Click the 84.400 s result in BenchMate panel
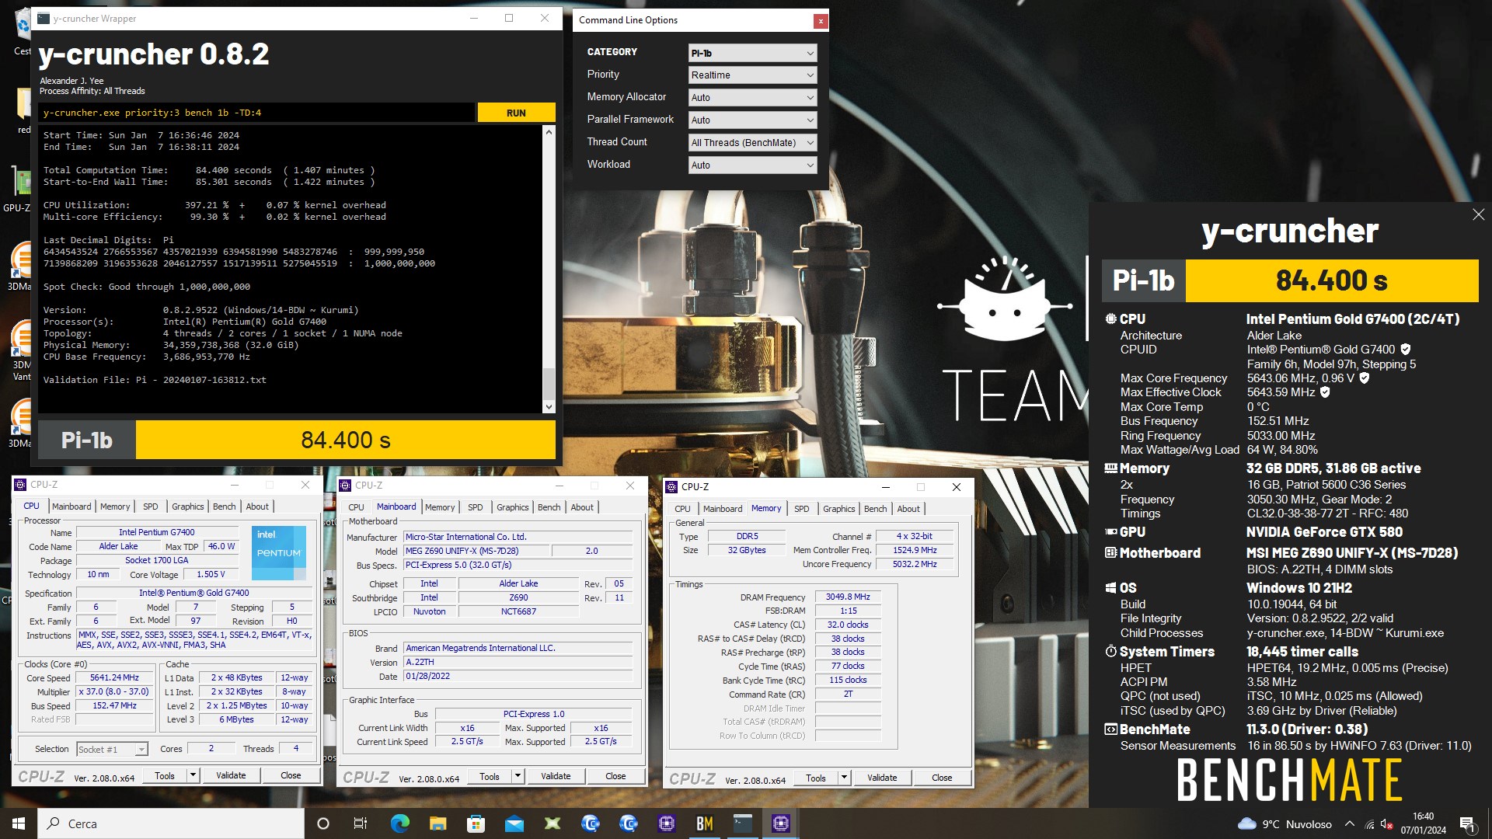 click(x=1332, y=280)
